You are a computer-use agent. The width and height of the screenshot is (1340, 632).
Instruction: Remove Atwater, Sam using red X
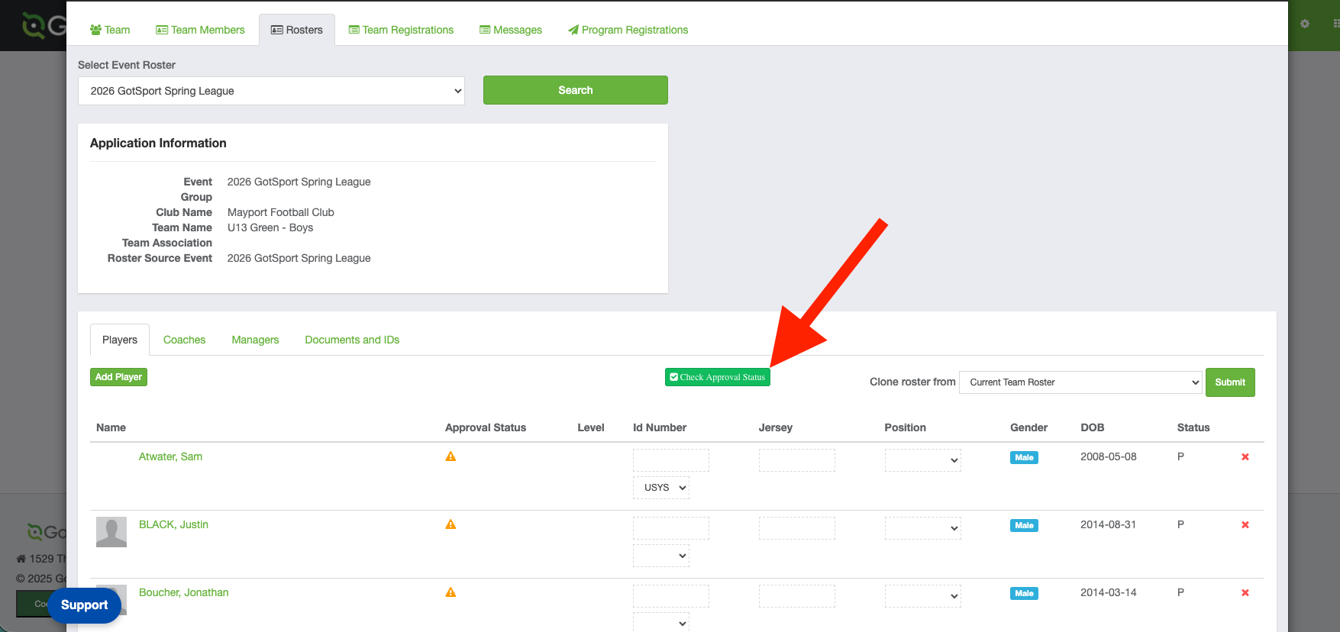pyautogui.click(x=1245, y=457)
